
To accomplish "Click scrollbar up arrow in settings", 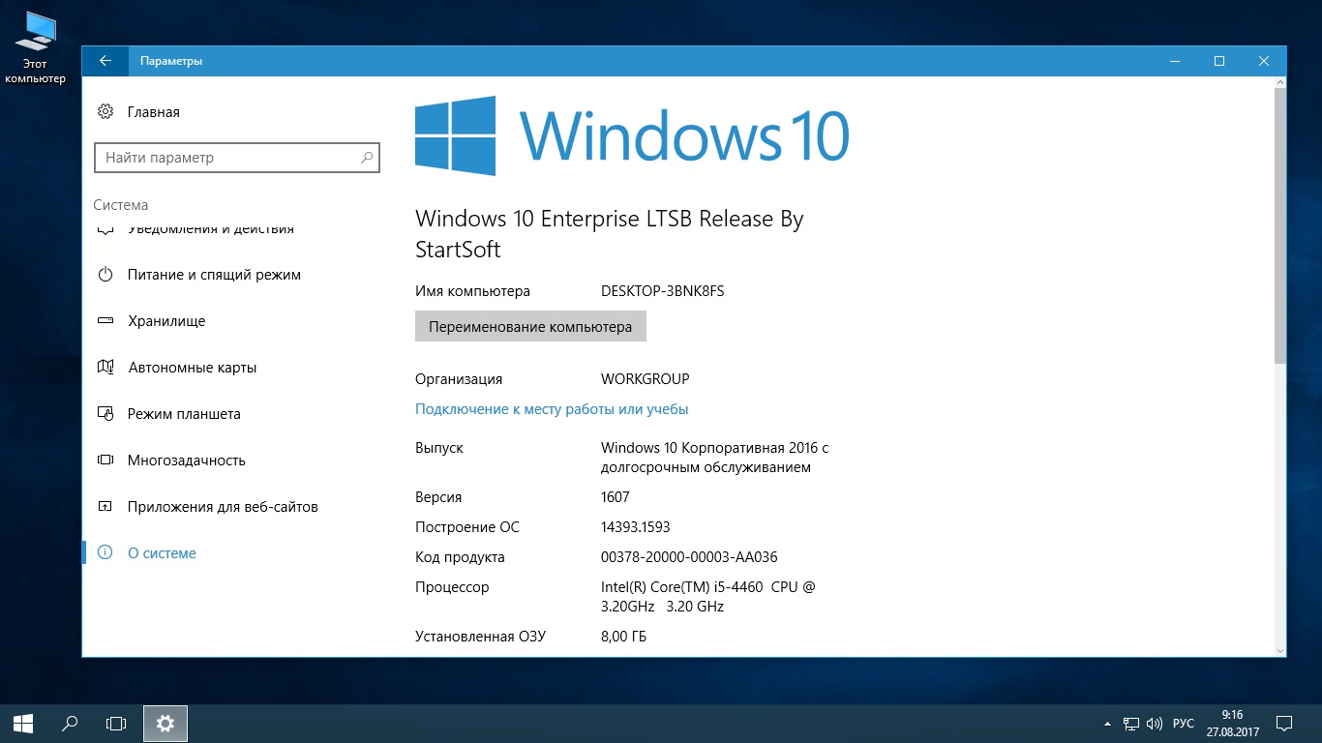I will pos(1280,83).
